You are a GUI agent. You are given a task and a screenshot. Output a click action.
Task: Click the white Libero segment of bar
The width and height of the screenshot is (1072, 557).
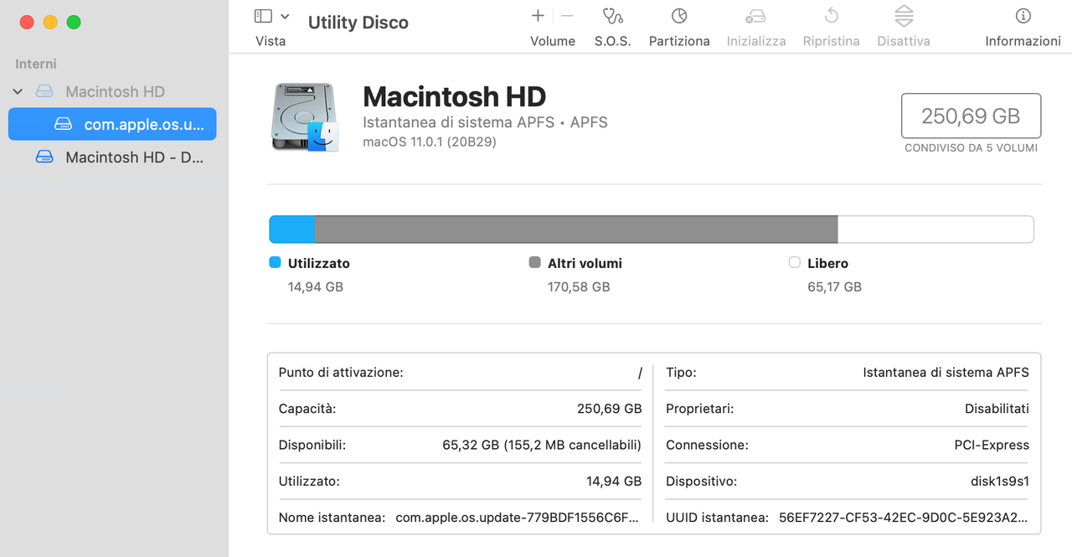click(935, 230)
